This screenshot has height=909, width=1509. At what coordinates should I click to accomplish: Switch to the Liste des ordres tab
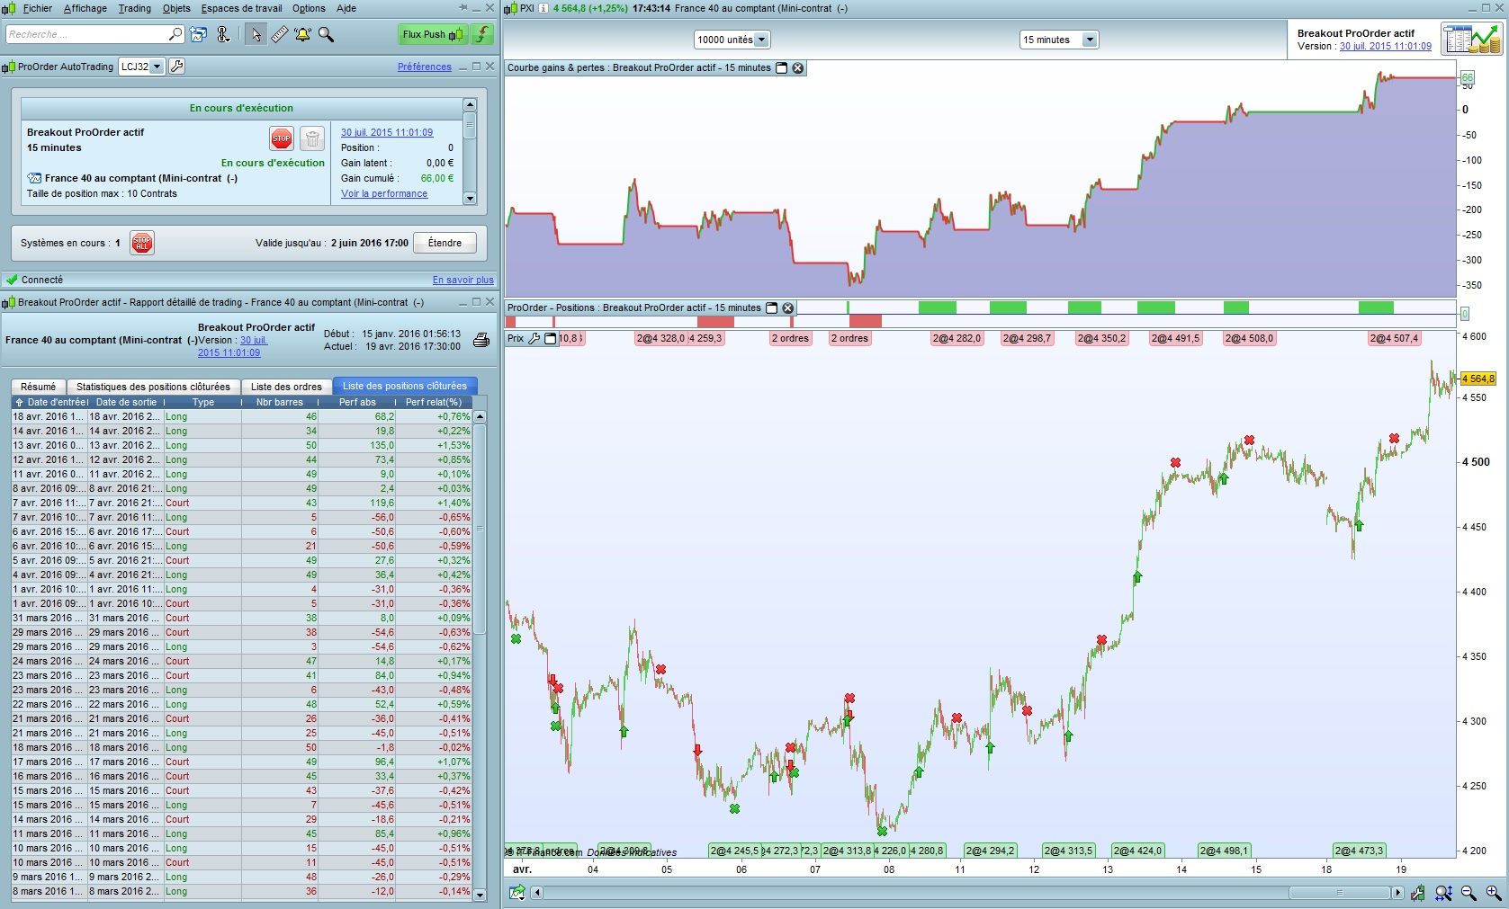coord(286,387)
